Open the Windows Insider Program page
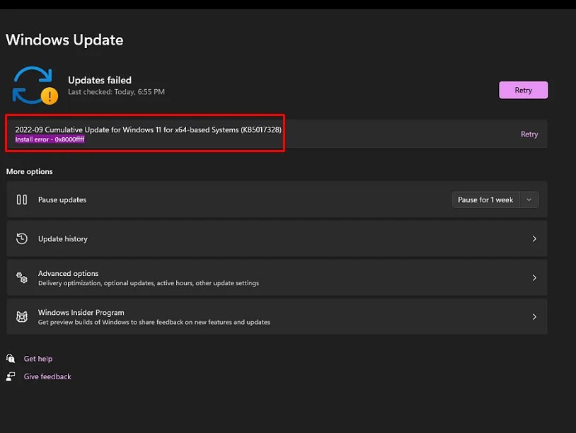This screenshot has height=433, width=576. pos(534,316)
